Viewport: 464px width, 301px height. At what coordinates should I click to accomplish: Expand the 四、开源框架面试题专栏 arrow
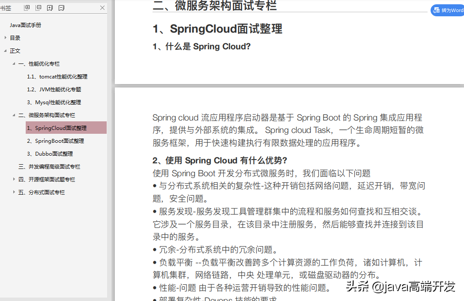(x=14, y=179)
